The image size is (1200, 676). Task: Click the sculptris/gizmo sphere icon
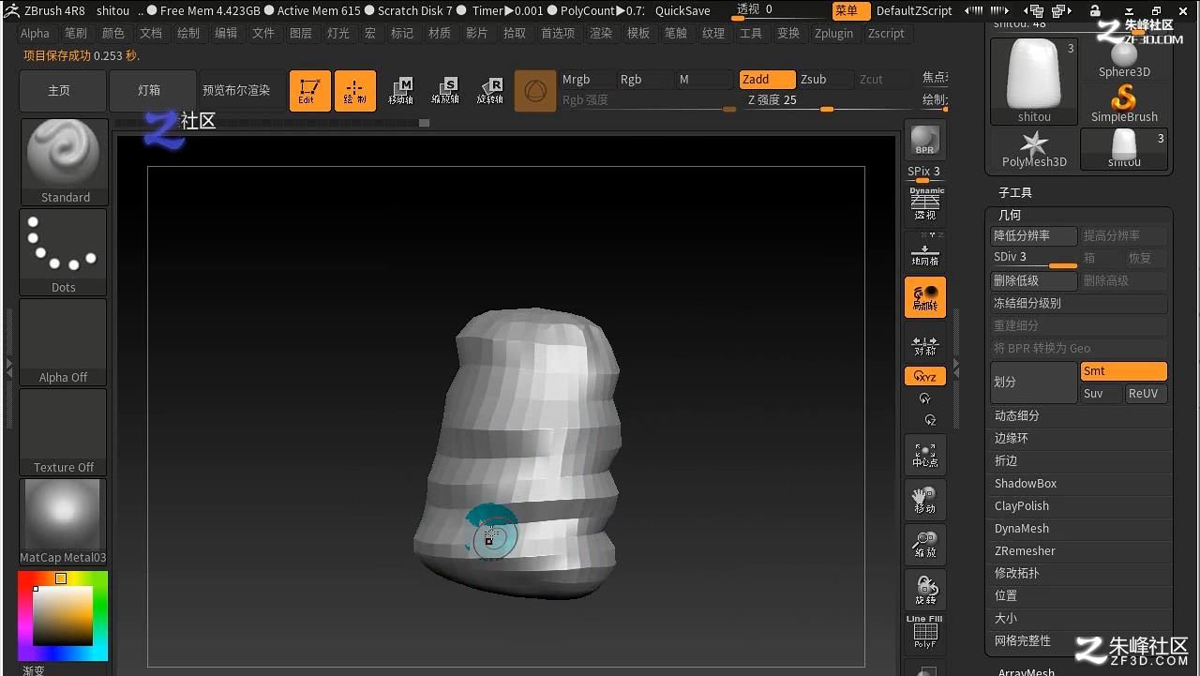[535, 91]
